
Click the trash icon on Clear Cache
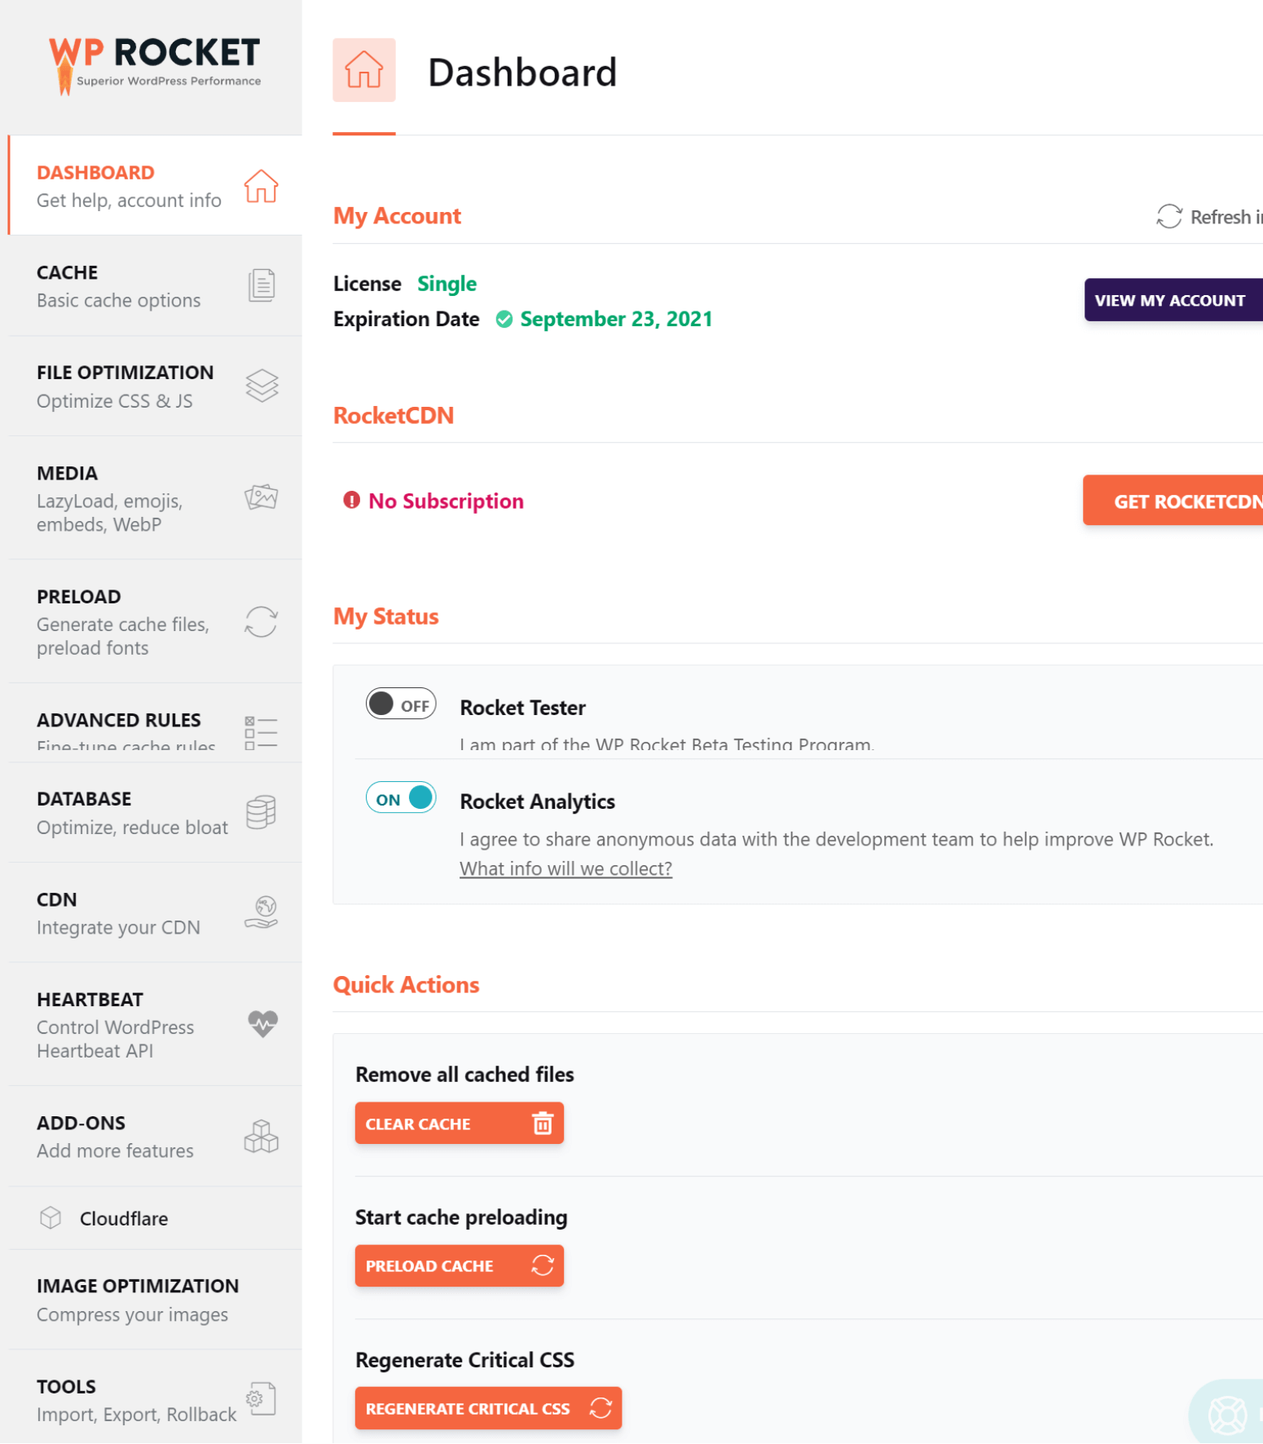(x=543, y=1124)
